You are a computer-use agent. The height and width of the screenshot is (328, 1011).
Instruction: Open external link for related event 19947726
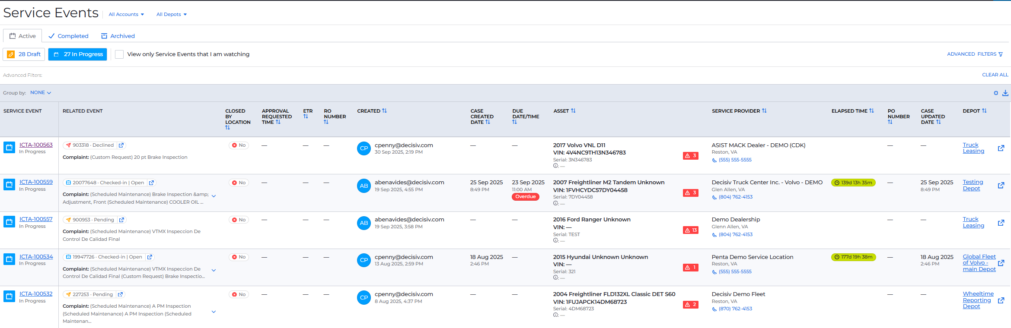click(x=150, y=257)
